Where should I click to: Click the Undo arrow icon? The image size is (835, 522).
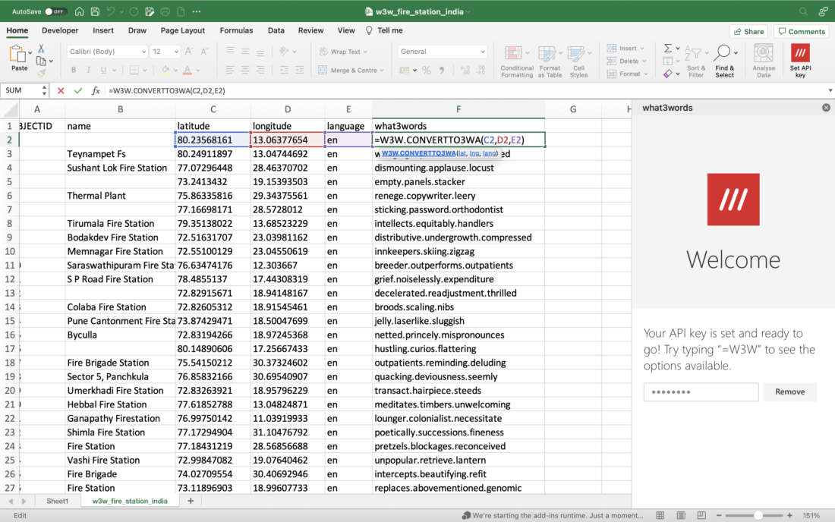110,11
